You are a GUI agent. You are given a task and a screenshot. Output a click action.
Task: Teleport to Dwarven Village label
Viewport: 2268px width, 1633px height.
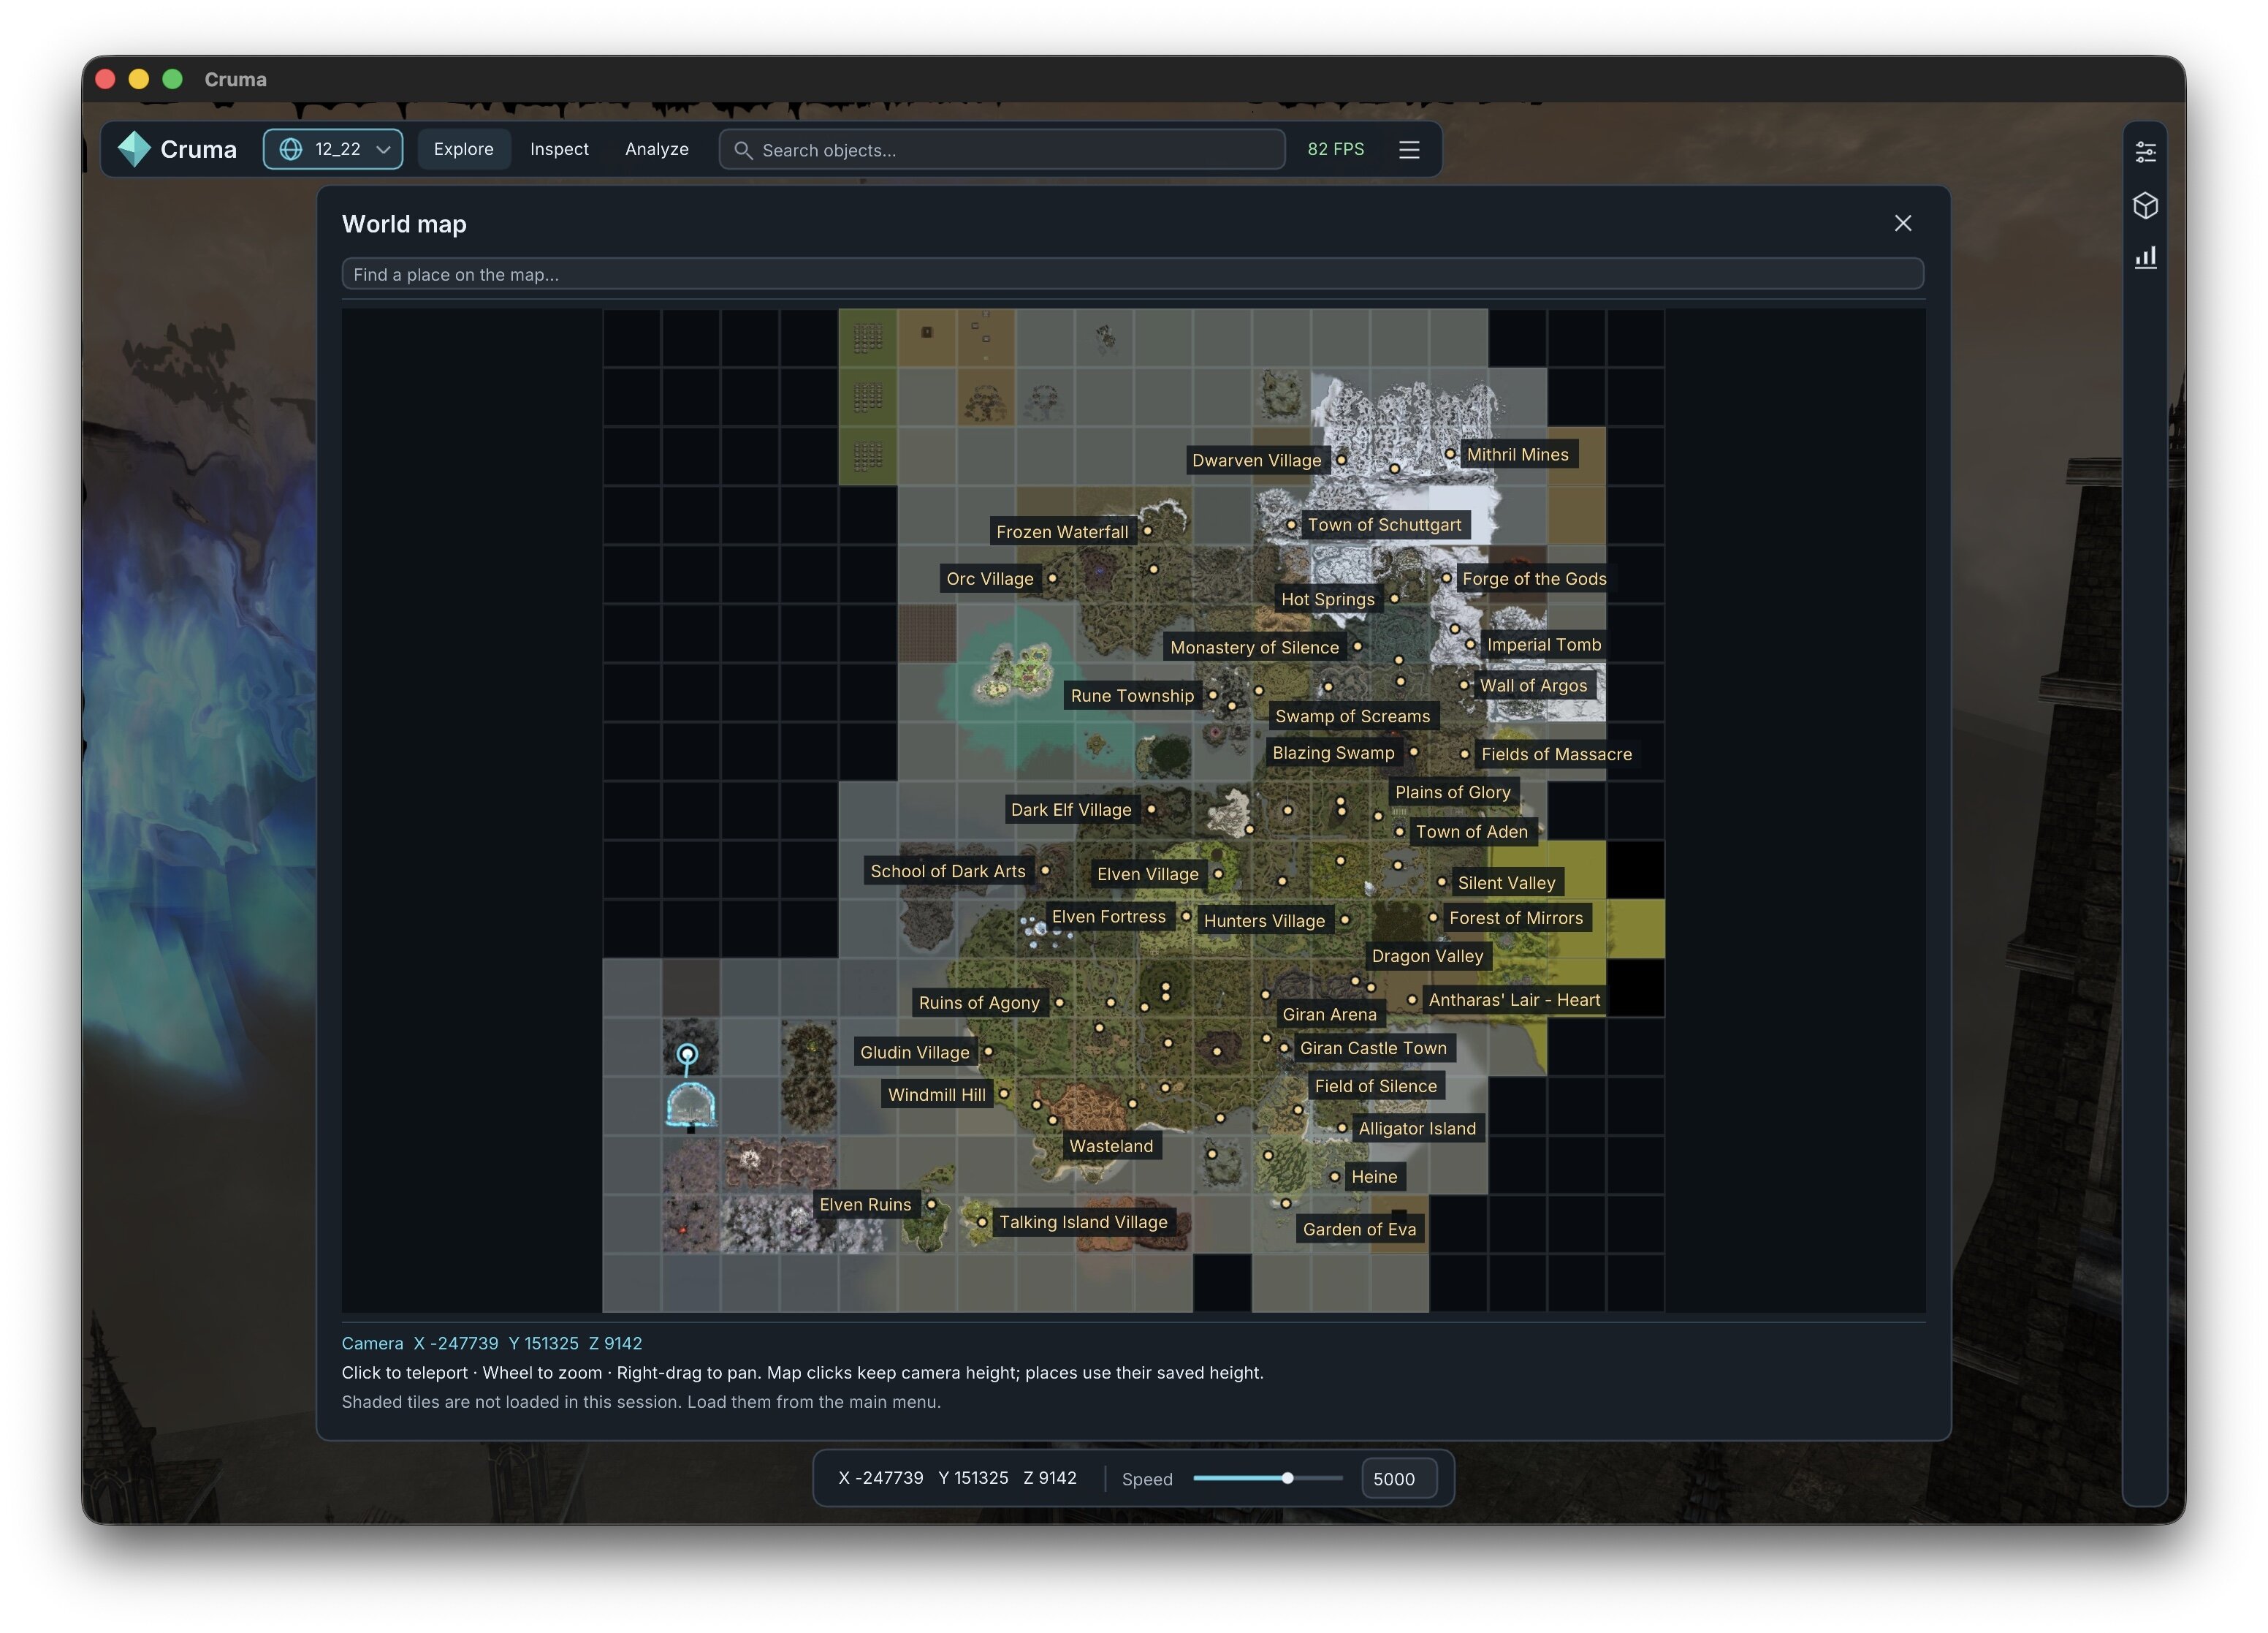(x=1256, y=461)
